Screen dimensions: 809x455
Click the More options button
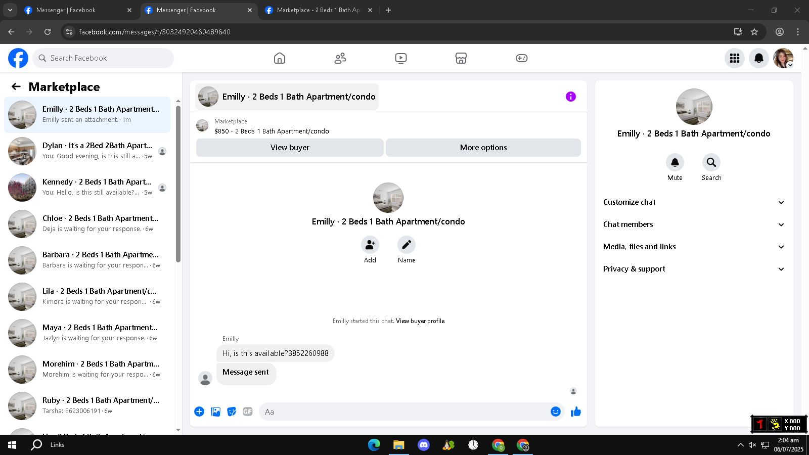pos(483,148)
